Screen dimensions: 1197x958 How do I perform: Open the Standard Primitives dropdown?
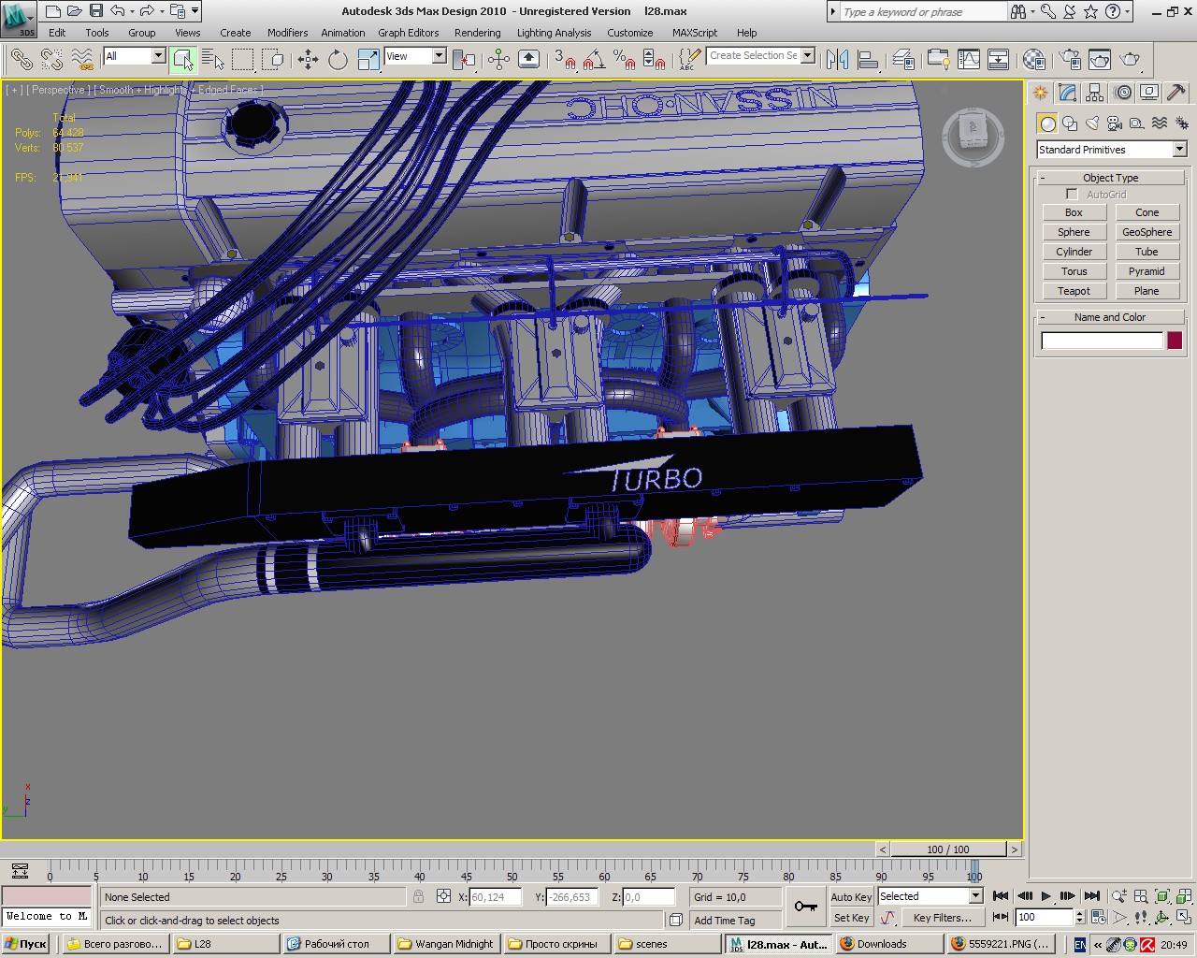pos(1111,150)
